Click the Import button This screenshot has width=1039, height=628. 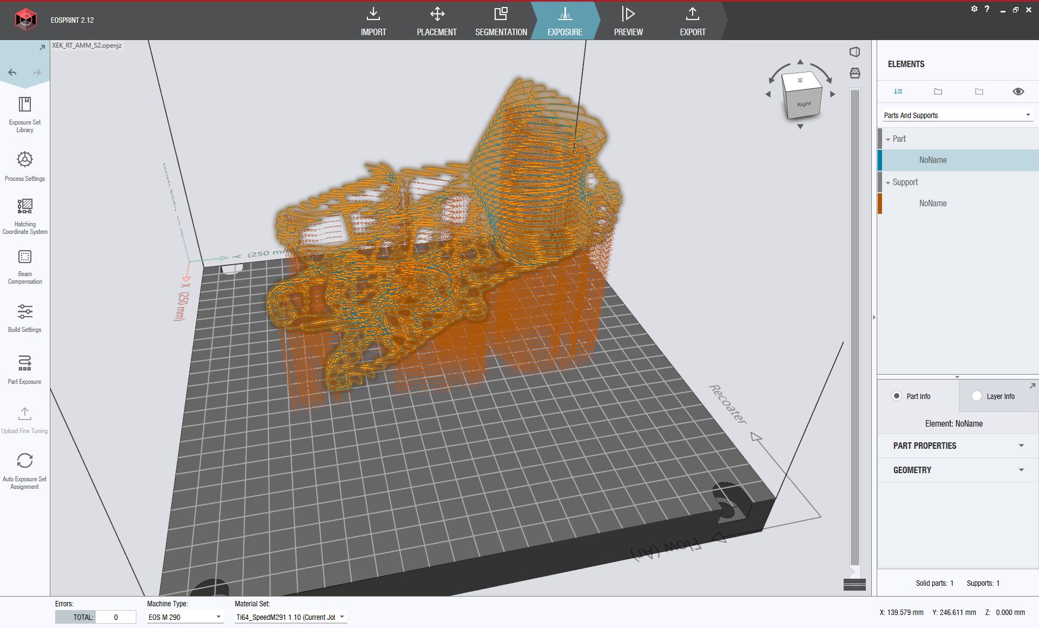click(373, 22)
